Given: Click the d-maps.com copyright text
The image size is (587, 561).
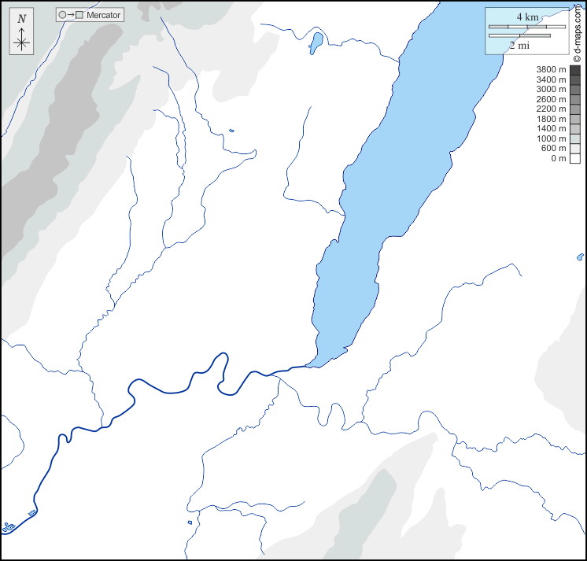Looking at the screenshot, I should pos(577,33).
